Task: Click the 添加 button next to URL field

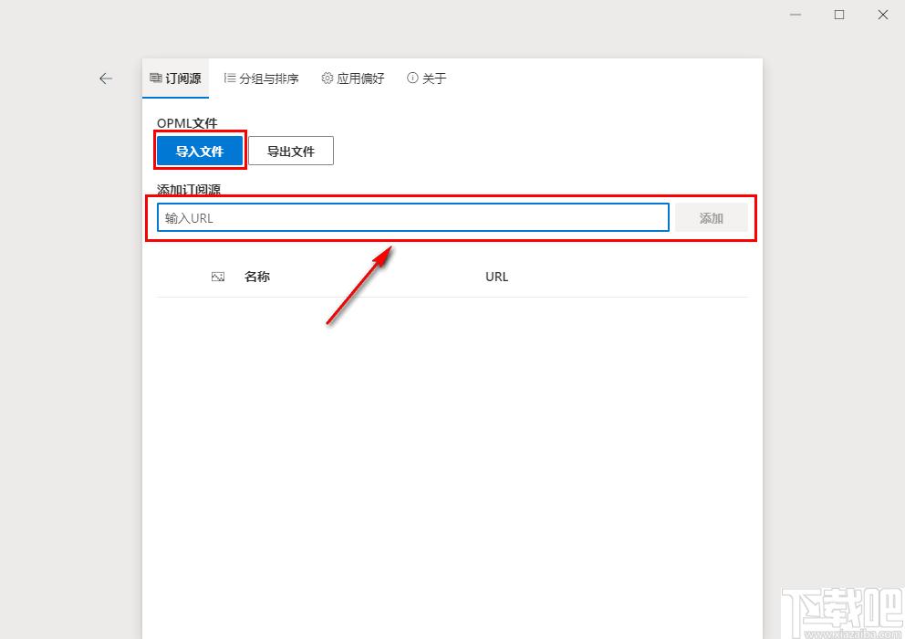Action: pos(711,218)
